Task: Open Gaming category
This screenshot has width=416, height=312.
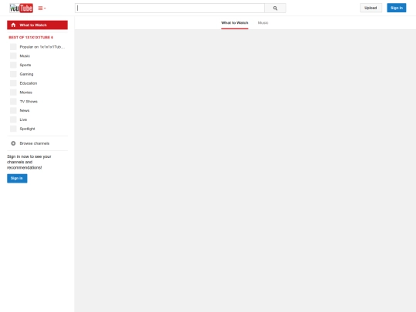Action: (26, 74)
